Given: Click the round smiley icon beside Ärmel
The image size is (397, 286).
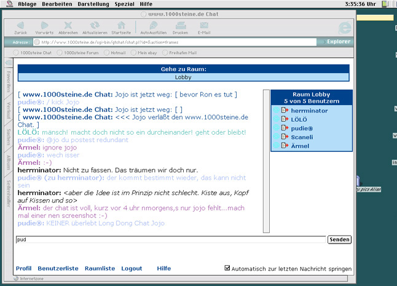Looking at the screenshot, I should pyautogui.click(x=276, y=146).
